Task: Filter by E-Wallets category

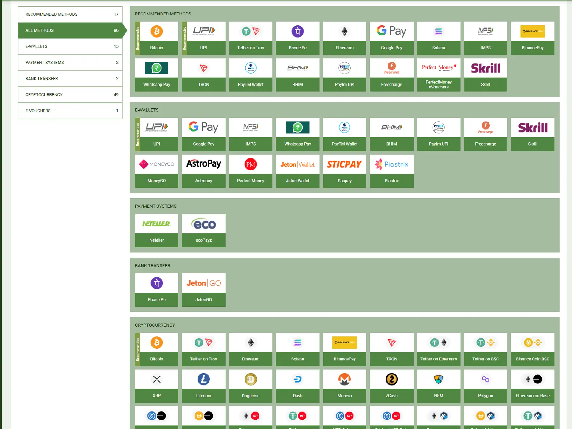Action: click(x=70, y=46)
